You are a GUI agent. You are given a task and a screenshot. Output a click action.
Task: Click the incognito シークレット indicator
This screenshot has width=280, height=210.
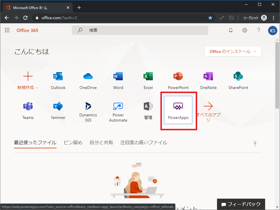point(255,18)
